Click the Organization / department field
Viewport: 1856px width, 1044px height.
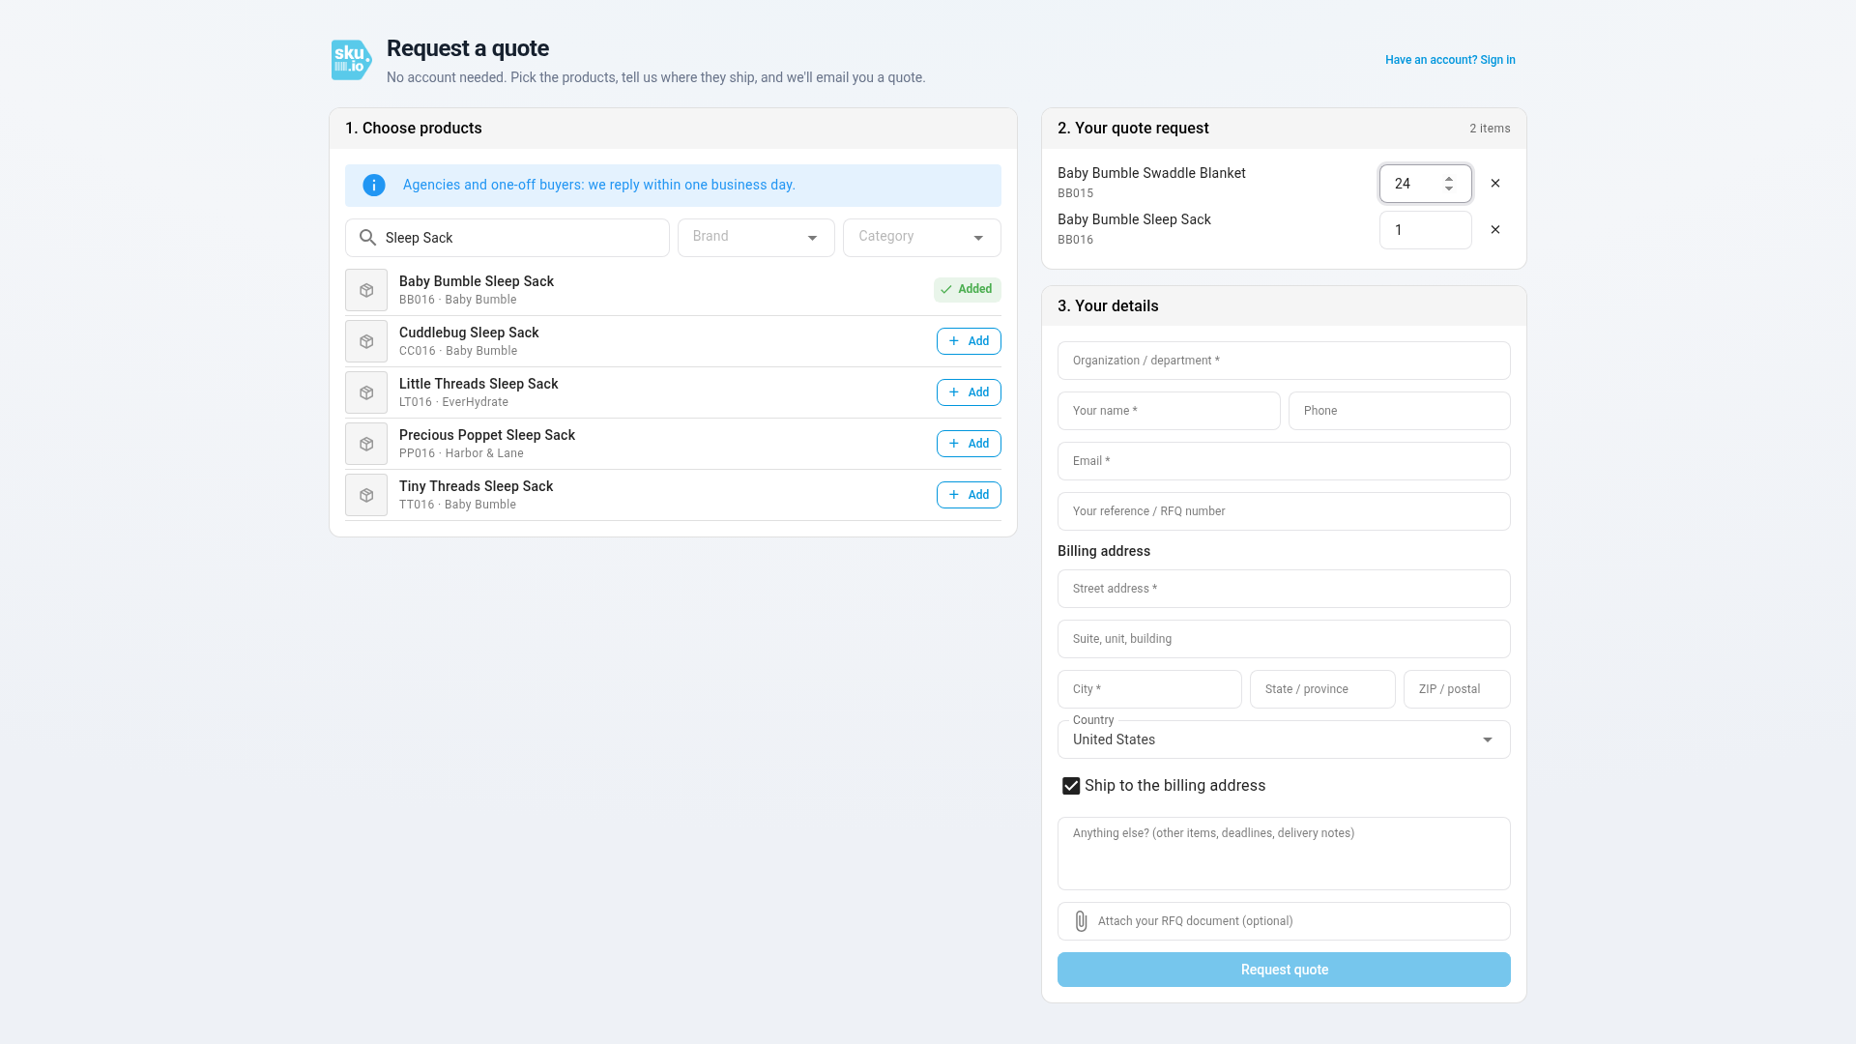point(1284,361)
